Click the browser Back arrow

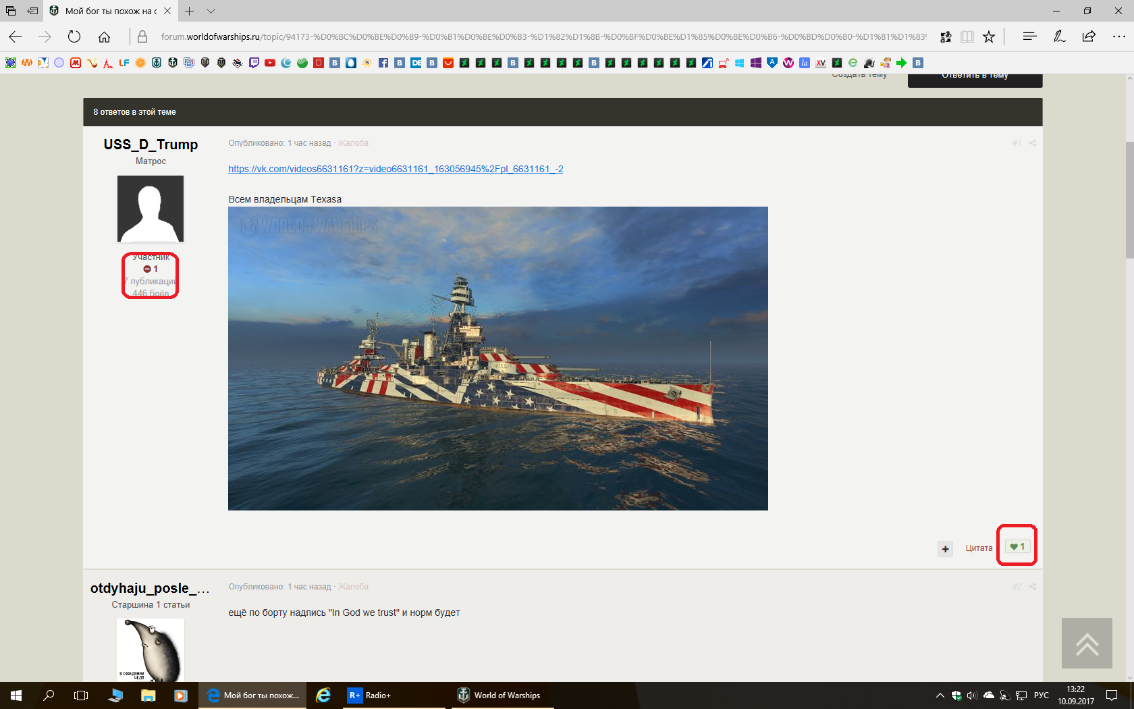pos(16,36)
